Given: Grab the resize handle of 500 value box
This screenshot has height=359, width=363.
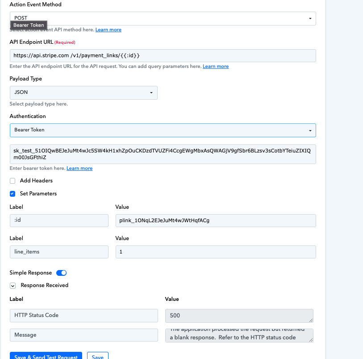Looking at the screenshot, I should (x=311, y=320).
